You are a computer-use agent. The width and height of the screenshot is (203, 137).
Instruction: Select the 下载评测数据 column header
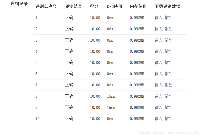click(x=167, y=6)
